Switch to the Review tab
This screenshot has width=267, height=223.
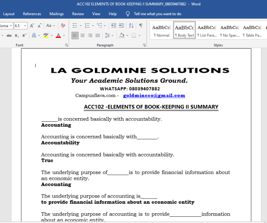point(78,14)
